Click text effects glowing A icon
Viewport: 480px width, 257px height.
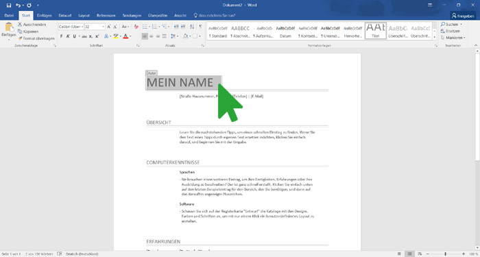tap(106, 36)
